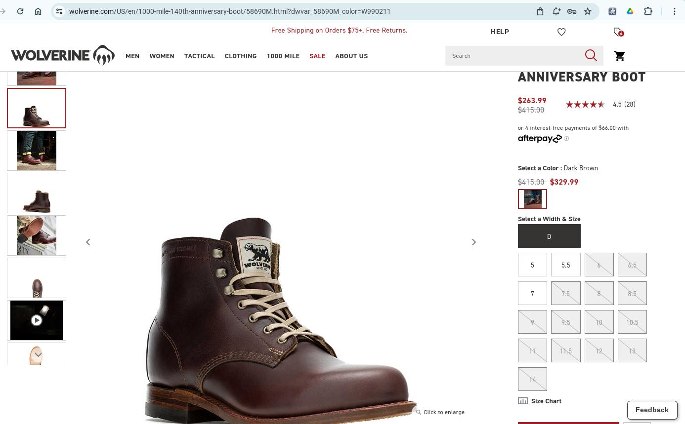Select size 5.5
This screenshot has width=685, height=424.
pyautogui.click(x=565, y=265)
